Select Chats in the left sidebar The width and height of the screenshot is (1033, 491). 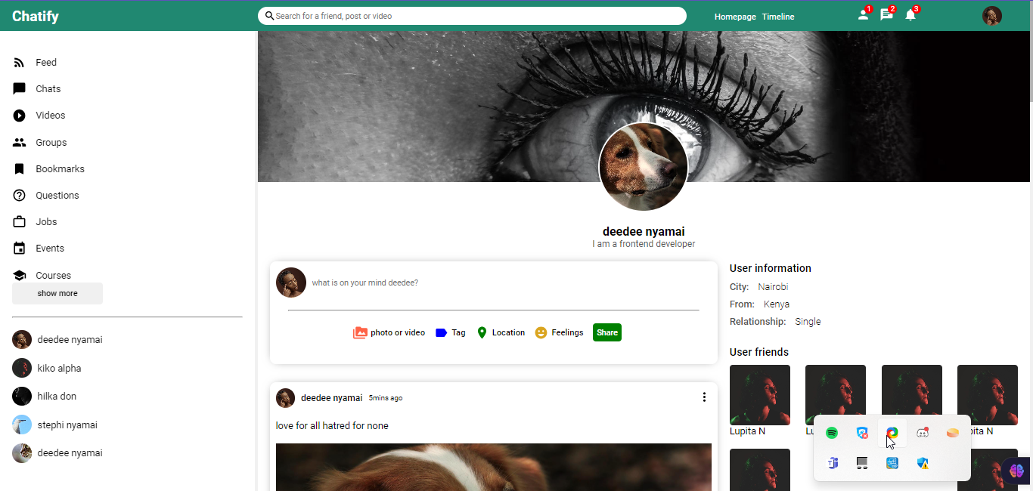point(48,89)
